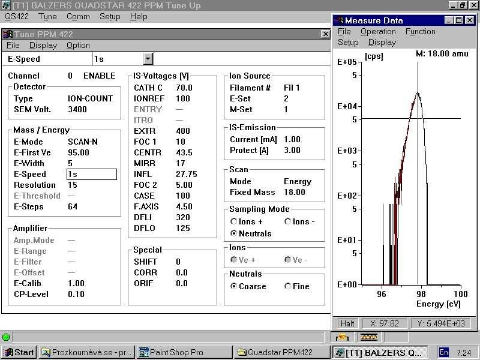This screenshot has width=480, height=360.
Task: Open the Operation menu in Measure Data
Action: 378,32
